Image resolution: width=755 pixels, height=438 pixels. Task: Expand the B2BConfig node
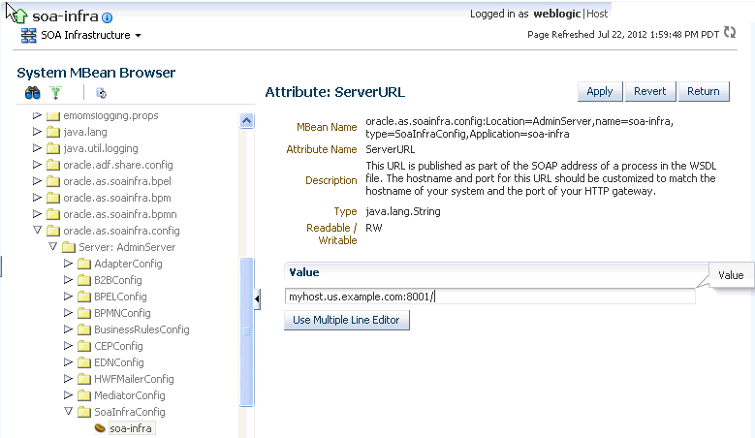click(69, 279)
